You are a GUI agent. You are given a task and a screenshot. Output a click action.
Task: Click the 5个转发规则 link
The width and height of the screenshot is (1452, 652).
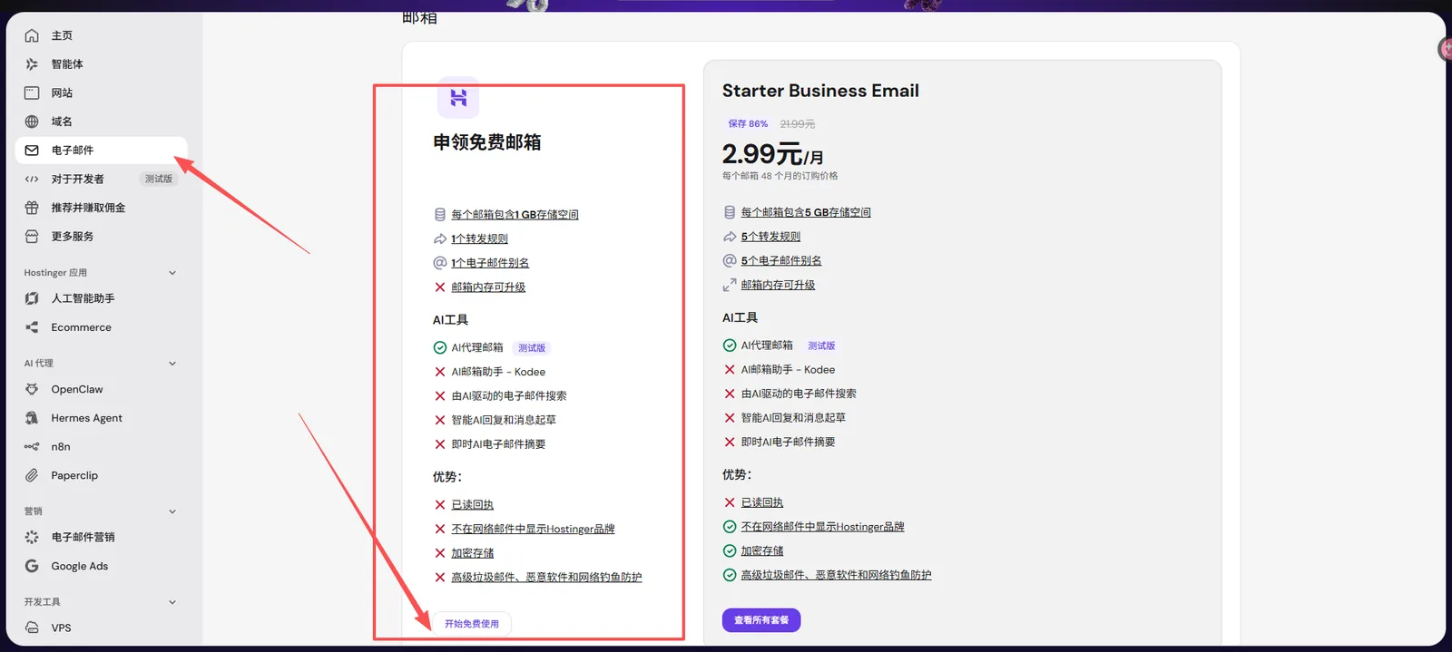(770, 237)
